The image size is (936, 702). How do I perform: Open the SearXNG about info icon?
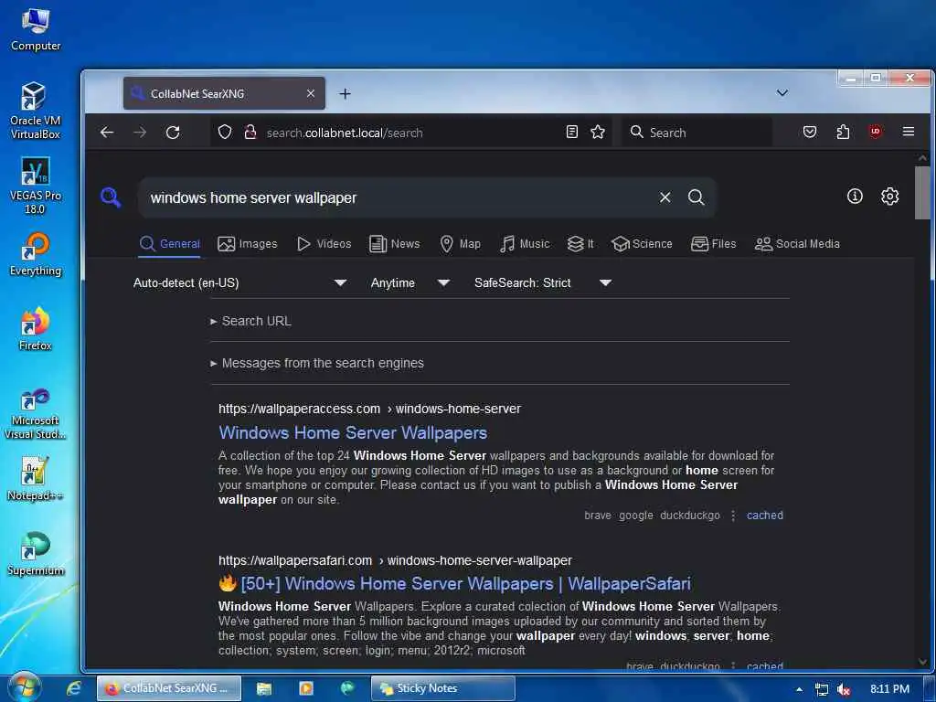(x=855, y=196)
